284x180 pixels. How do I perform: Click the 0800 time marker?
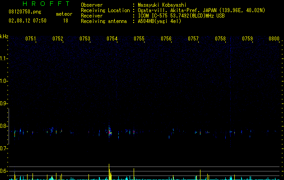pos(274,39)
